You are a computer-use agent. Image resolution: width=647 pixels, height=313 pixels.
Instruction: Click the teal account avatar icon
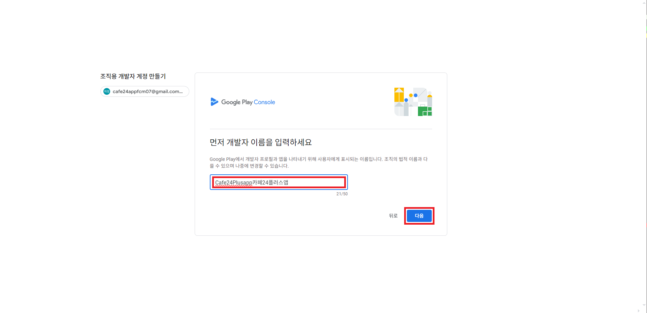point(107,91)
